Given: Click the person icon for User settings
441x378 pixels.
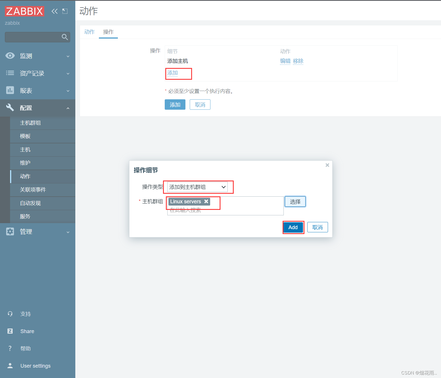Looking at the screenshot, I should 10,366.
